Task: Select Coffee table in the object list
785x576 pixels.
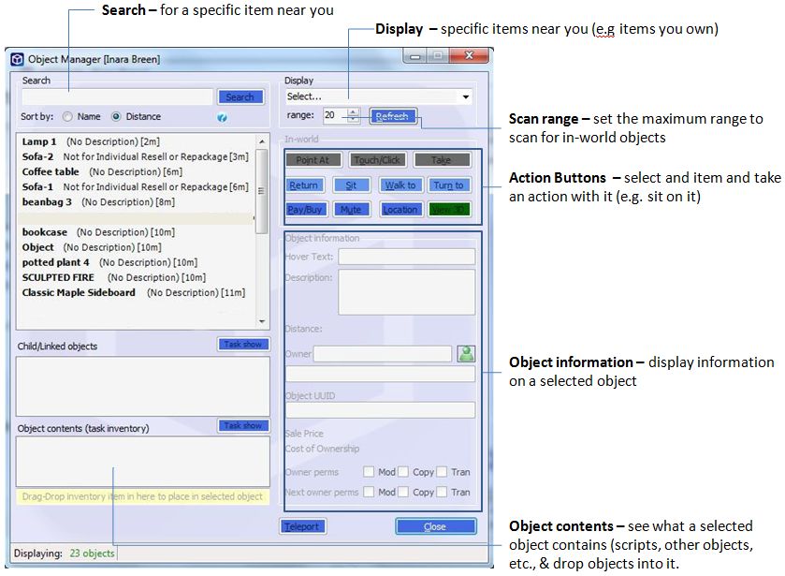Action: point(51,172)
